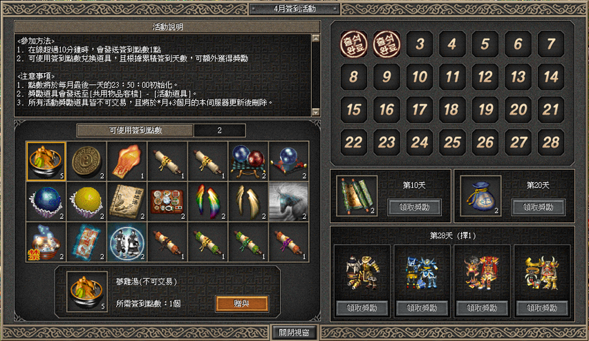589x341 pixels.
Task: Click the golden wings item
Action: click(248, 202)
